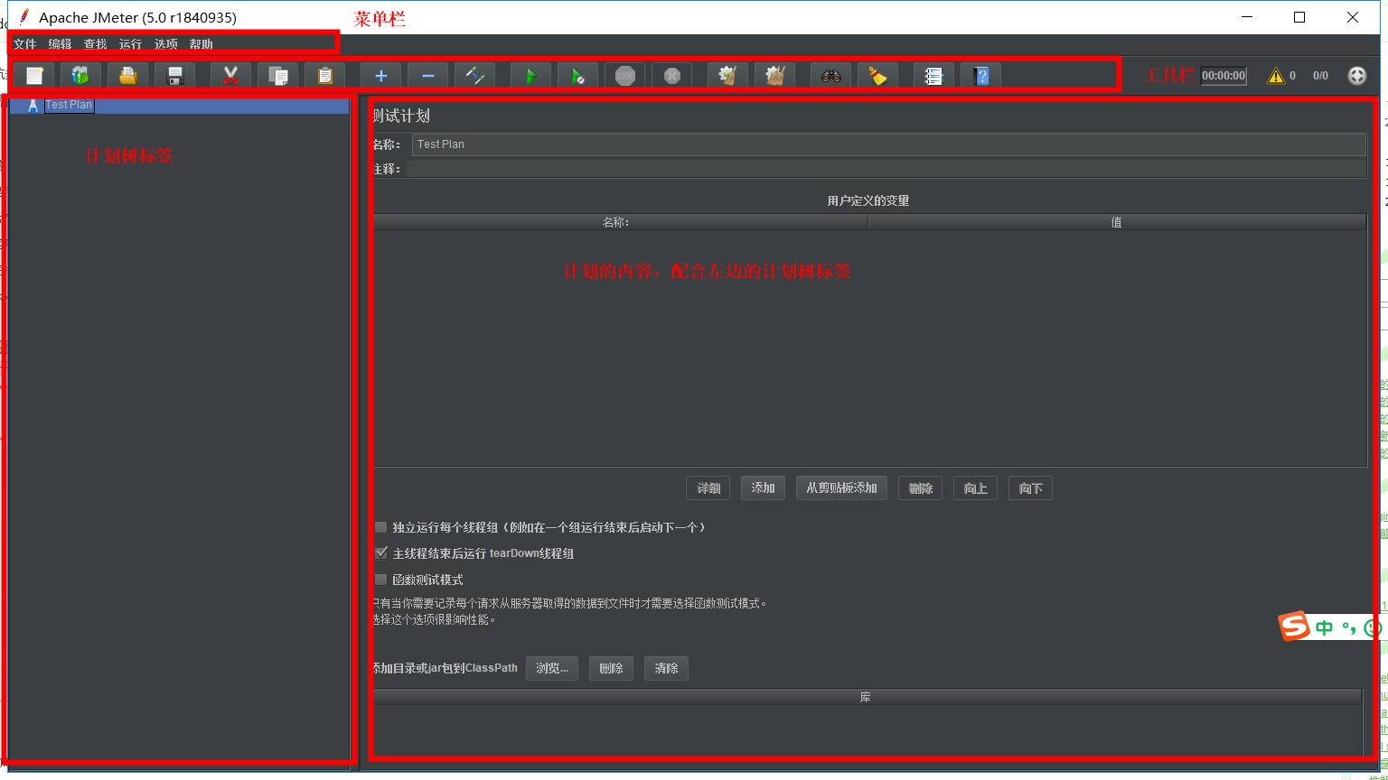
Task: Open Search with binoculars icon
Action: [831, 76]
